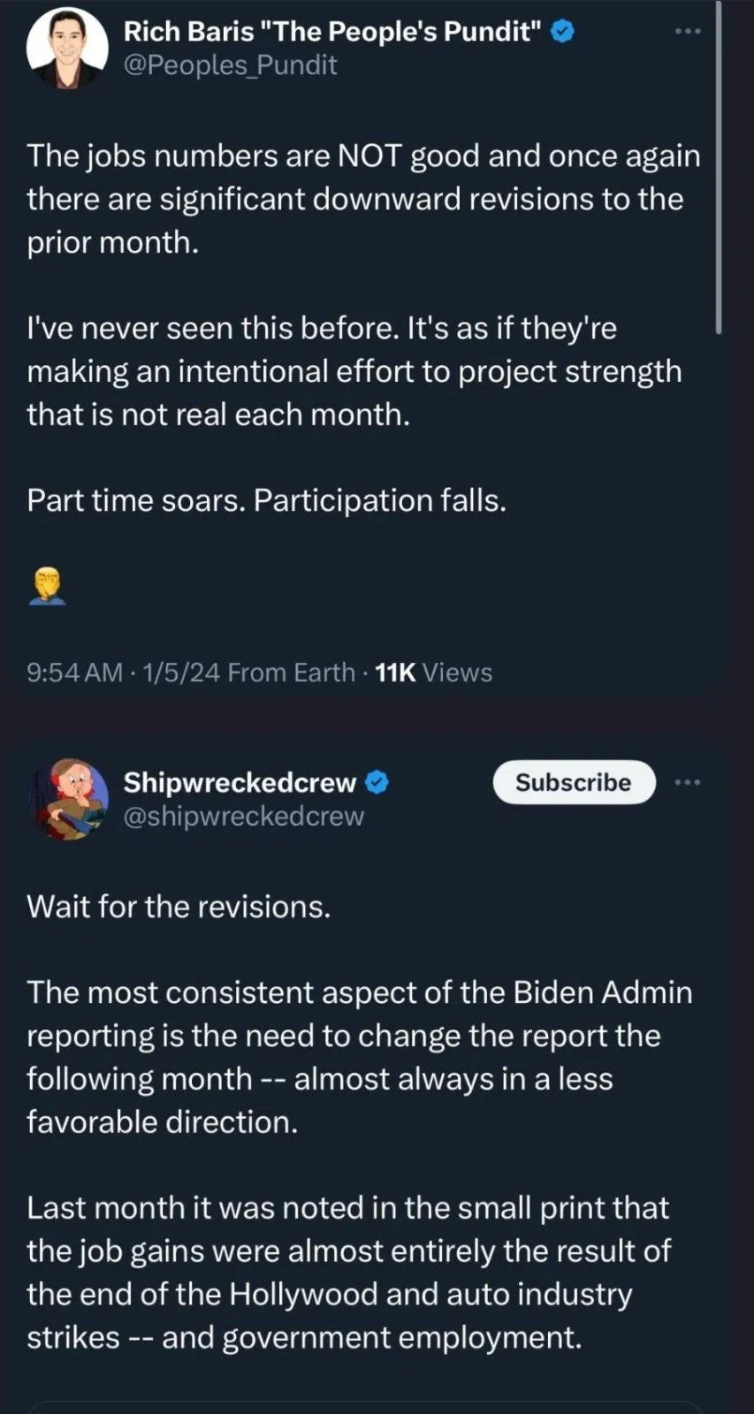Tap the "From Earth" location text

point(291,673)
